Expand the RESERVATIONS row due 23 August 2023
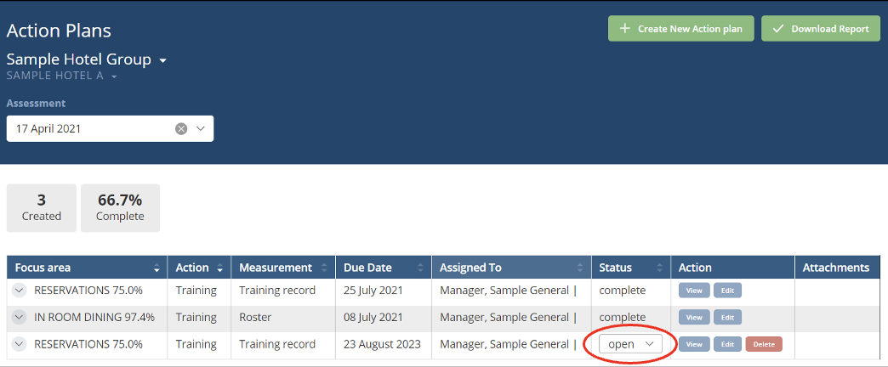 tap(20, 344)
